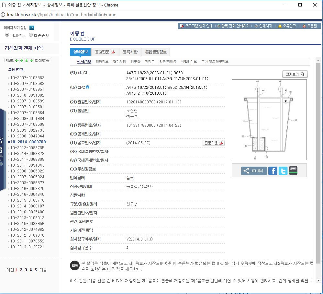This screenshot has width=323, height=294.
Task: Click the green left arrow navigation icon
Action: 17,61
